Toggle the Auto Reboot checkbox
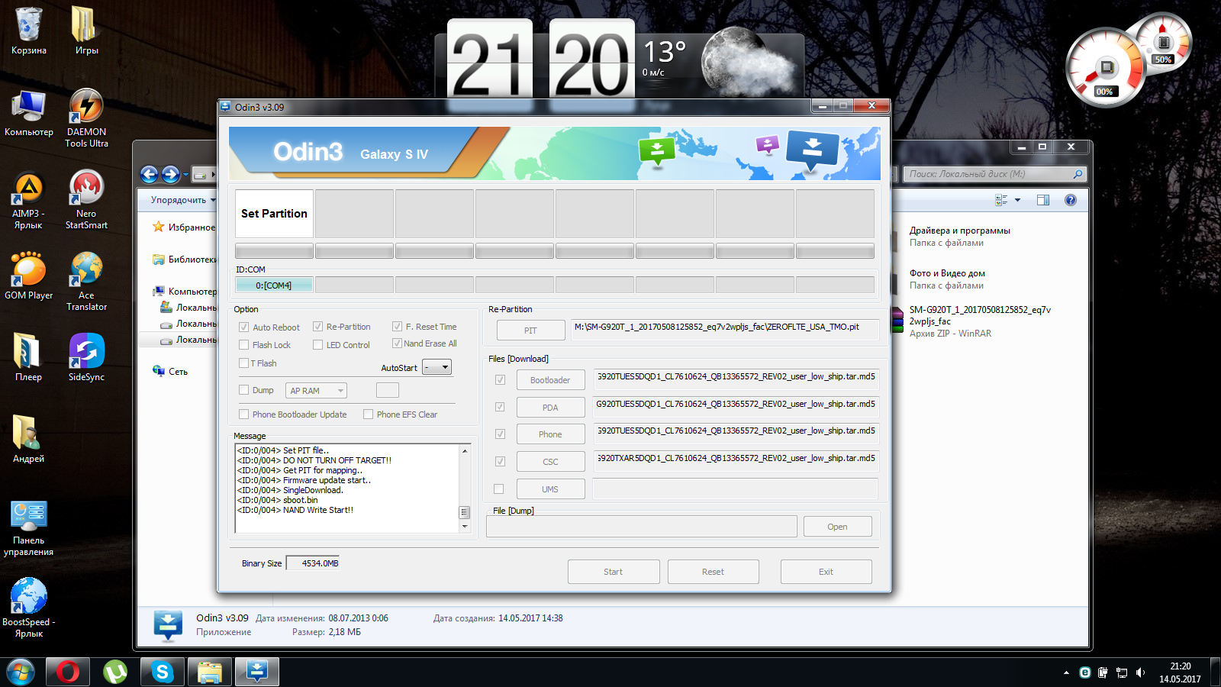The height and width of the screenshot is (687, 1221). [244, 327]
